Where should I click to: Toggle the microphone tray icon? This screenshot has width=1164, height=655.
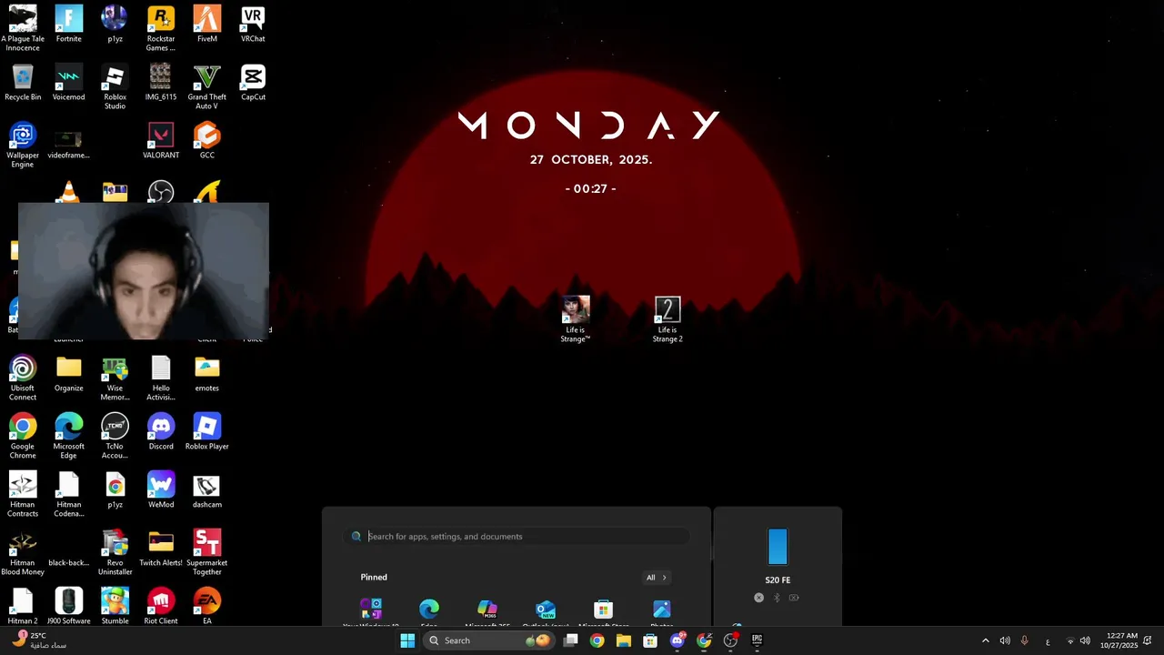(1025, 641)
